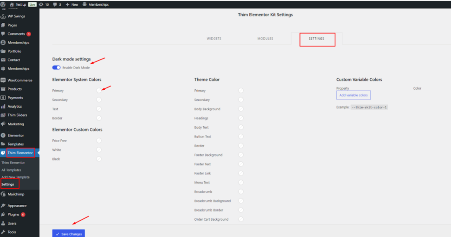Pick the Theme Color Primary swatch

(241, 91)
